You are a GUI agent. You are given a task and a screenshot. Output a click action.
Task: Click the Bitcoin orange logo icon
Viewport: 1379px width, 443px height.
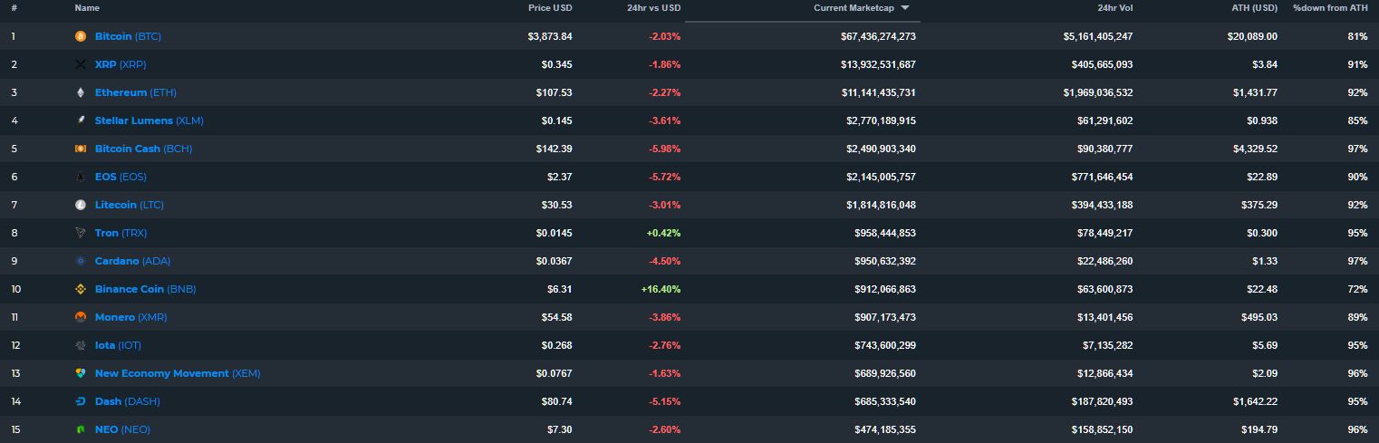pos(80,36)
